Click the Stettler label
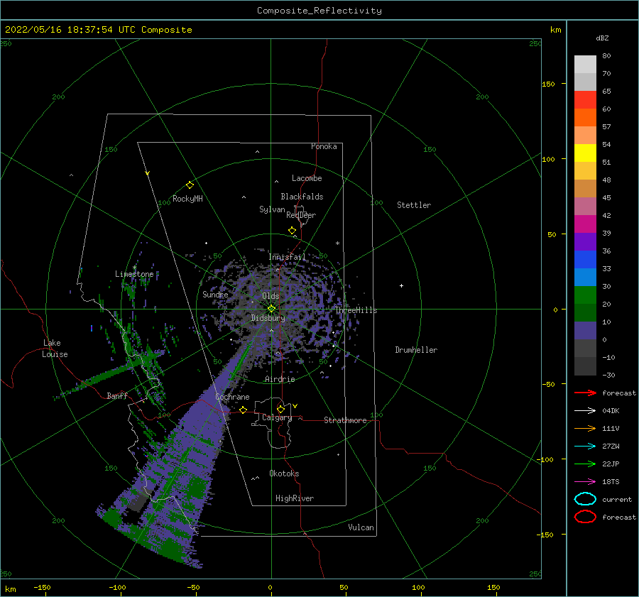This screenshot has width=639, height=597. 414,205
